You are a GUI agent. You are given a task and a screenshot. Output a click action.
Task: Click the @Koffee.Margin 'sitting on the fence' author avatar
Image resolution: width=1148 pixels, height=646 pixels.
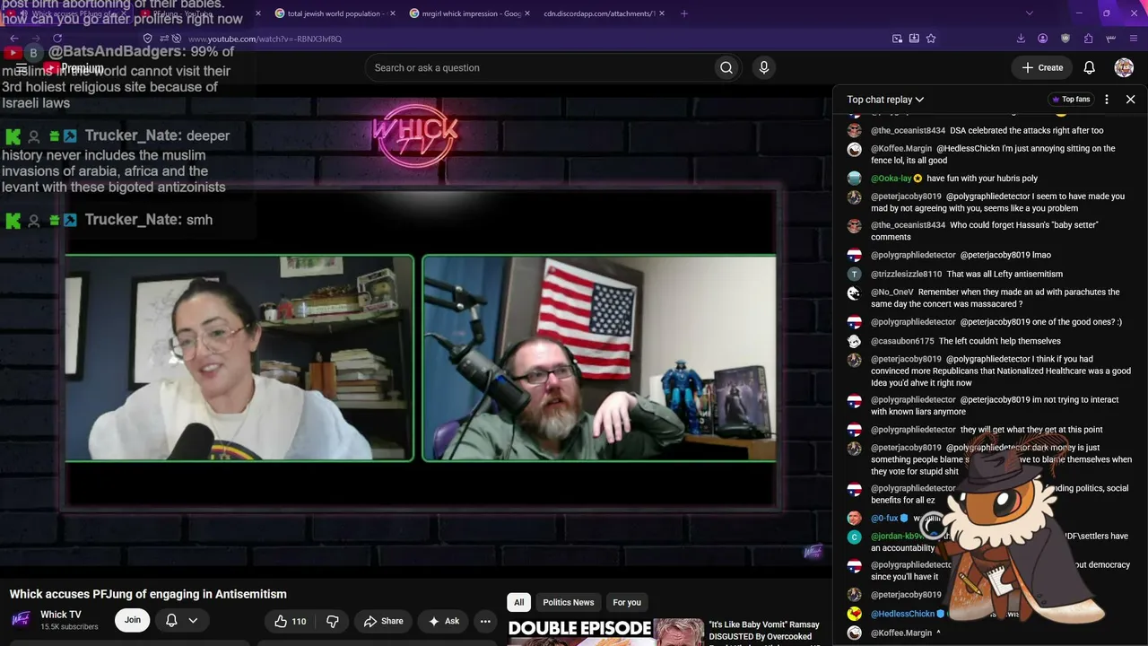click(854, 149)
